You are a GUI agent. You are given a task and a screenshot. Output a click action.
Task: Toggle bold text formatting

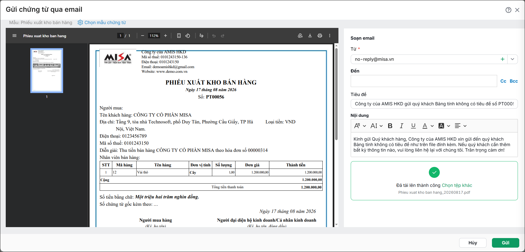coord(390,126)
